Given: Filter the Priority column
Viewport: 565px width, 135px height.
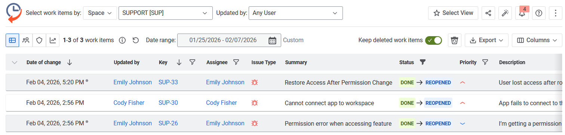Looking at the screenshot, I should click(485, 62).
